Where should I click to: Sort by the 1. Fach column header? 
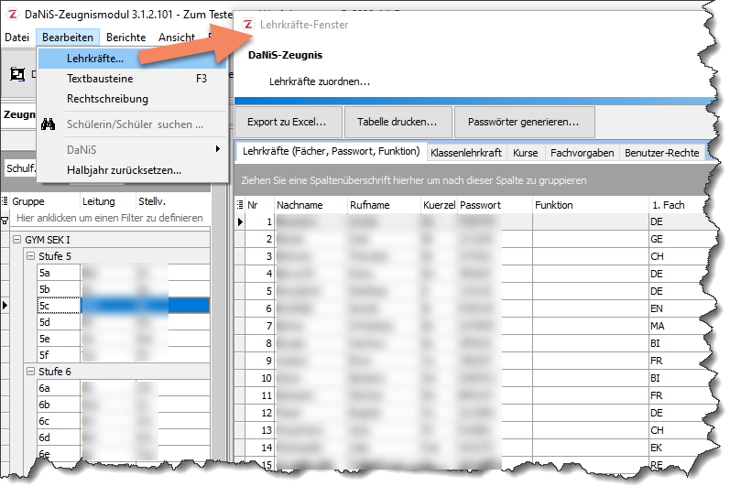676,205
